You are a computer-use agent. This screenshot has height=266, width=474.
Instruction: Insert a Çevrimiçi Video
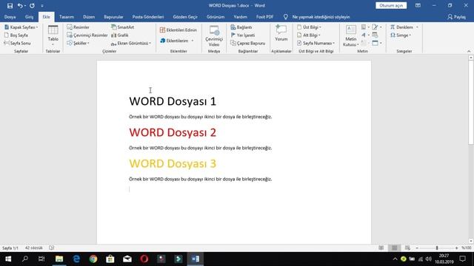214,35
